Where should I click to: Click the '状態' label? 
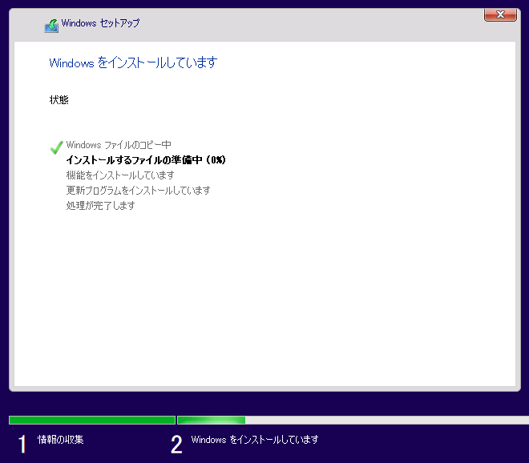click(59, 100)
